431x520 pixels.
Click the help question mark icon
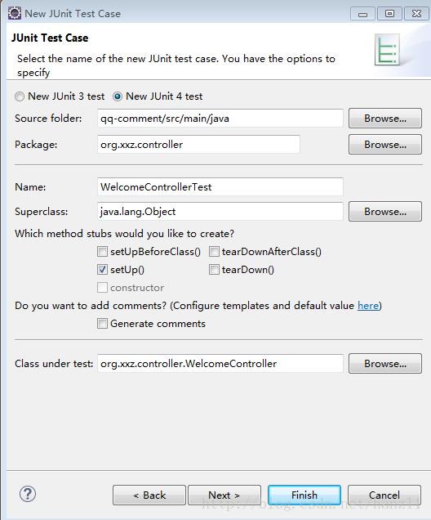28,494
